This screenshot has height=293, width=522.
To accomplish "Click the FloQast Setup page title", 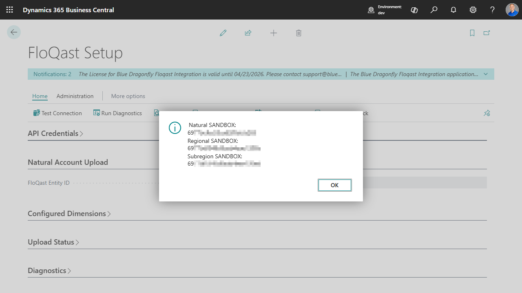I will pyautogui.click(x=75, y=53).
